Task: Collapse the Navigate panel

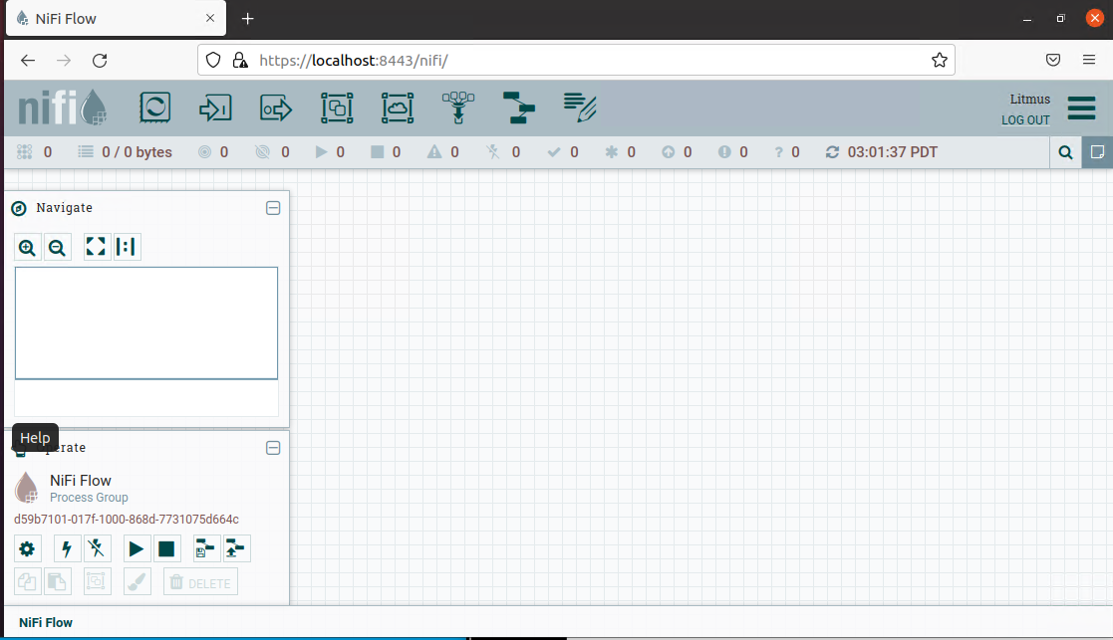Action: 273,208
